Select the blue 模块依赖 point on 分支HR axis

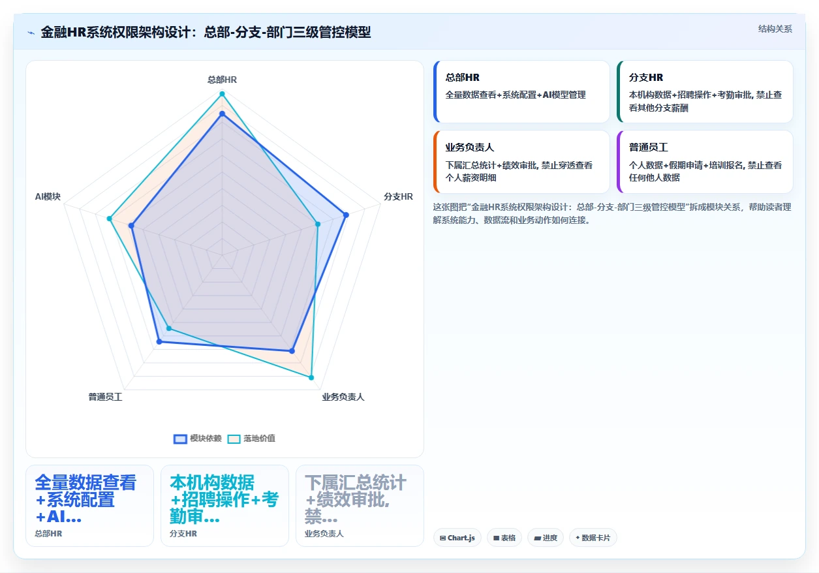tap(346, 215)
